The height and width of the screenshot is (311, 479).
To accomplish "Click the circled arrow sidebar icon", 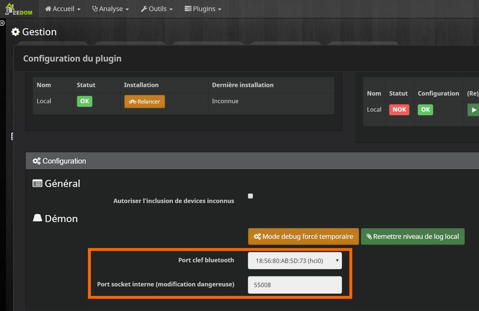I will click(2, 22).
